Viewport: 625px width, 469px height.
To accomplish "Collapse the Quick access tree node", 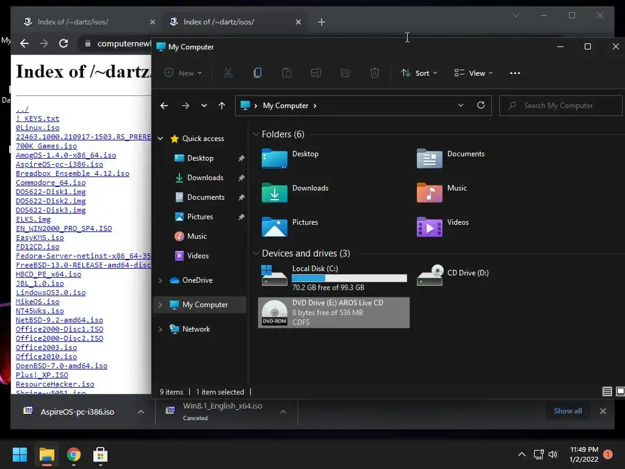I will pyautogui.click(x=161, y=139).
